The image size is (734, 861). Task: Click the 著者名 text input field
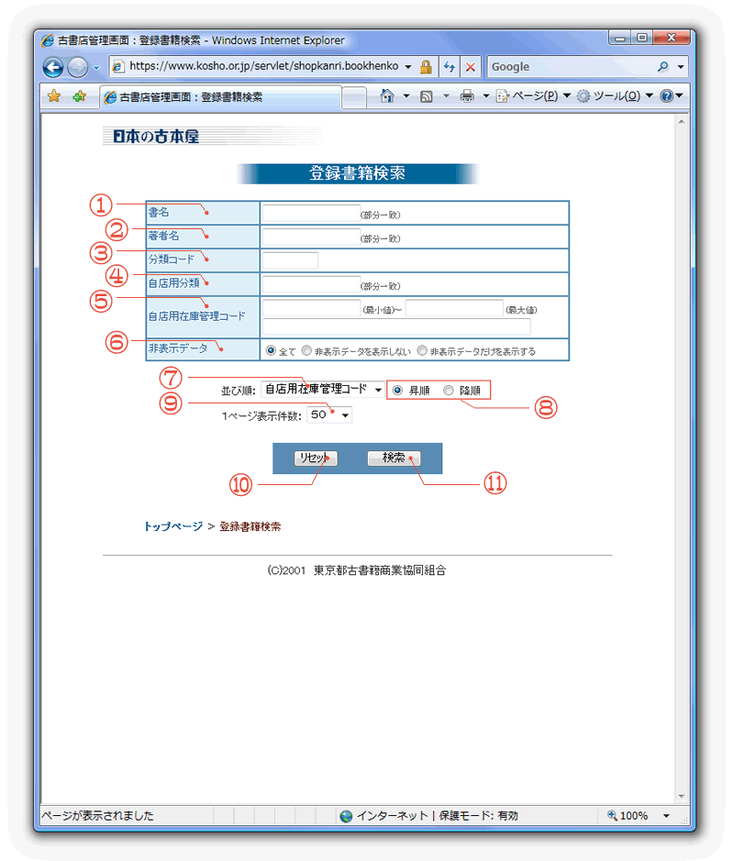pyautogui.click(x=311, y=237)
